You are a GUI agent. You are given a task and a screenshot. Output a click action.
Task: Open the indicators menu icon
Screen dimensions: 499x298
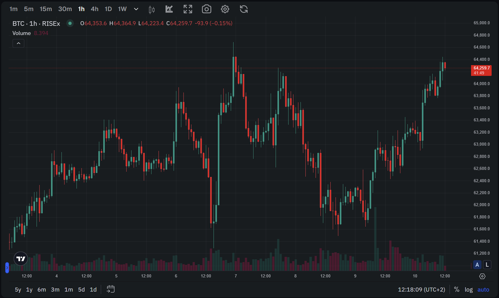point(169,9)
